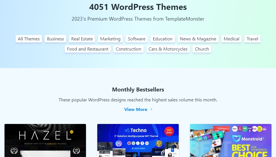Image resolution: width=276 pixels, height=157 pixels.
Task: Select the Travel category tag
Action: click(252, 39)
